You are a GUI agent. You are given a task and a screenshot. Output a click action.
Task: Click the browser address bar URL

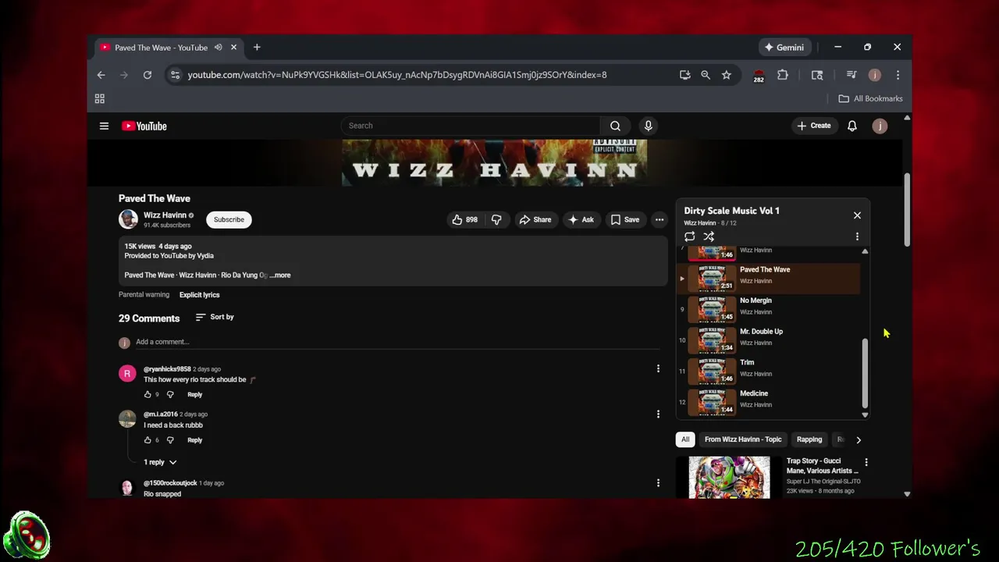click(397, 75)
